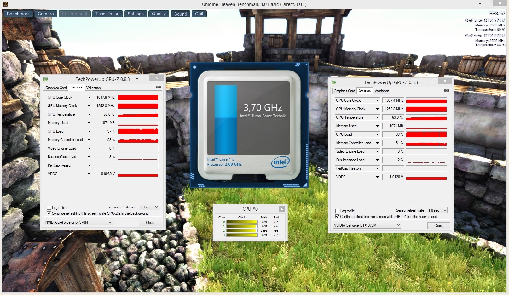Click core 3 yellow clock bar in CPU panel
Viewport: 509px width, 295px height.
242,235
